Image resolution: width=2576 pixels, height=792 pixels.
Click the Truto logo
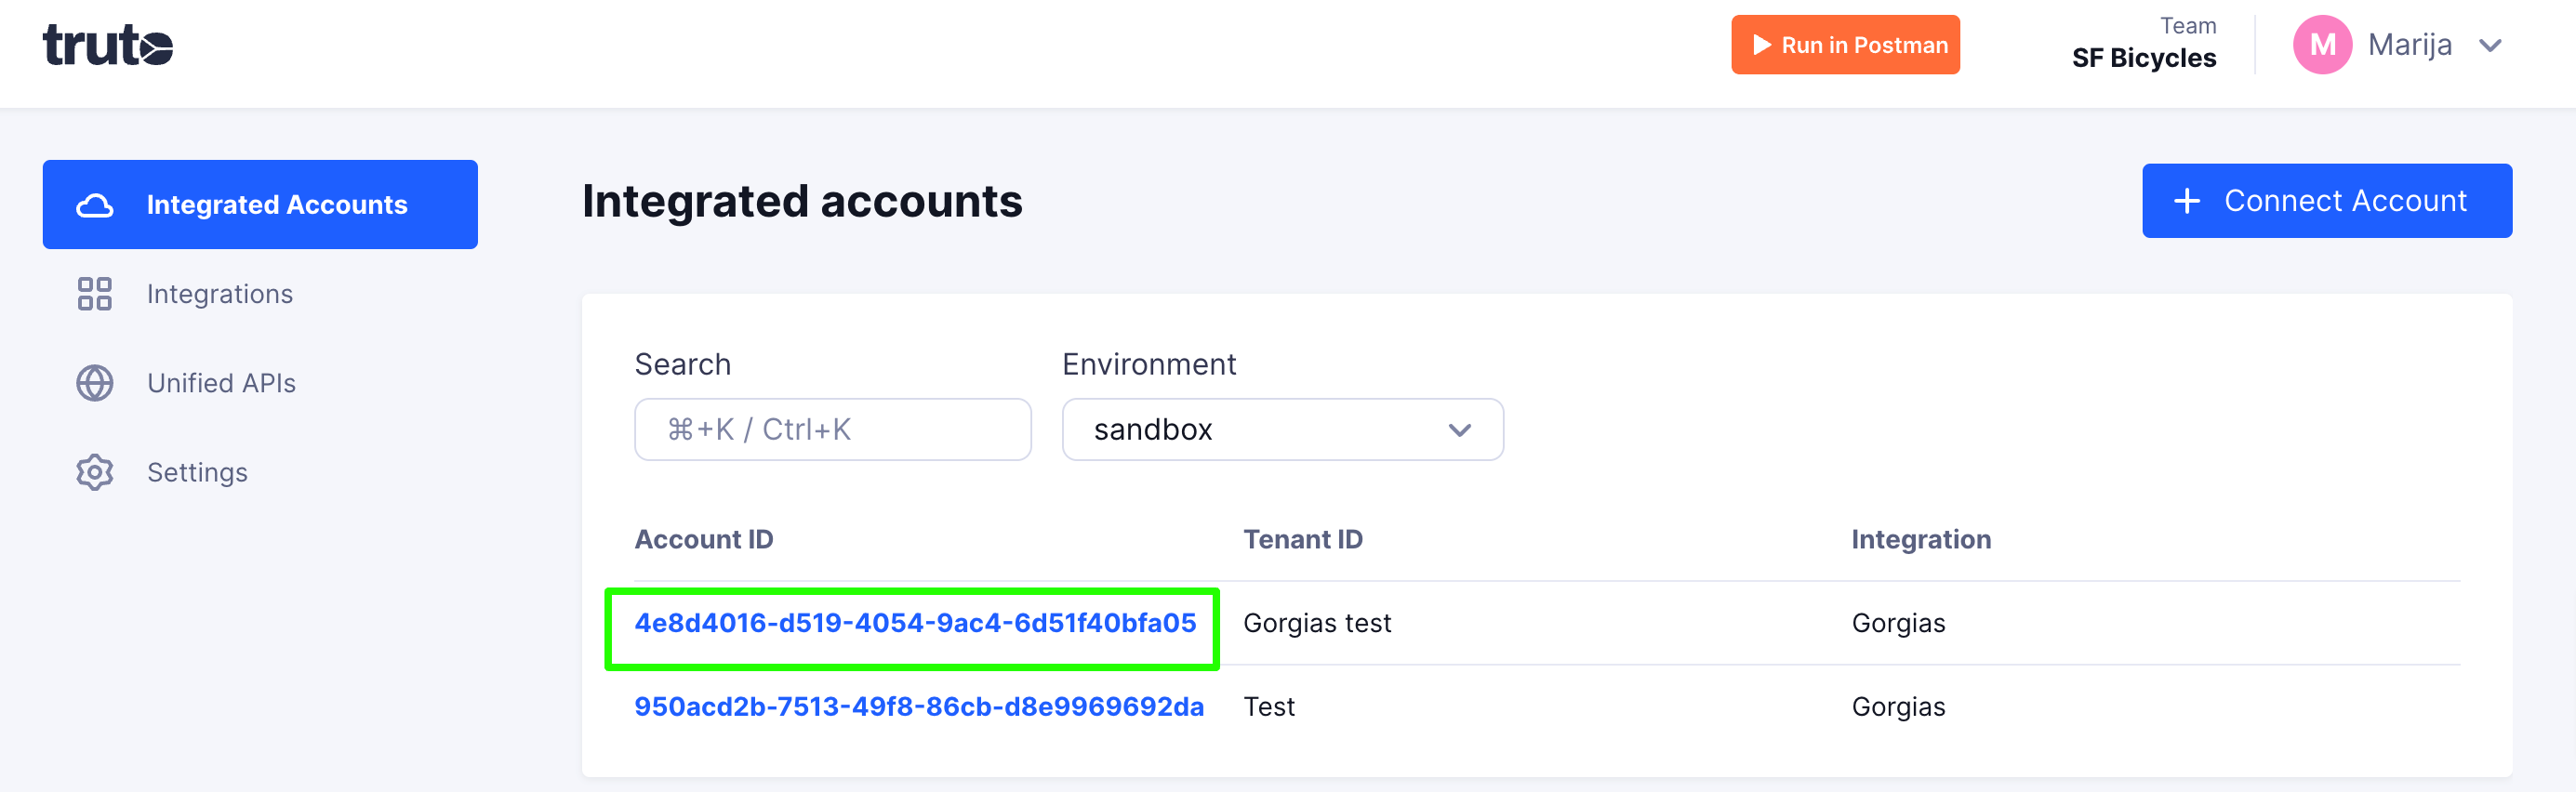tap(108, 46)
